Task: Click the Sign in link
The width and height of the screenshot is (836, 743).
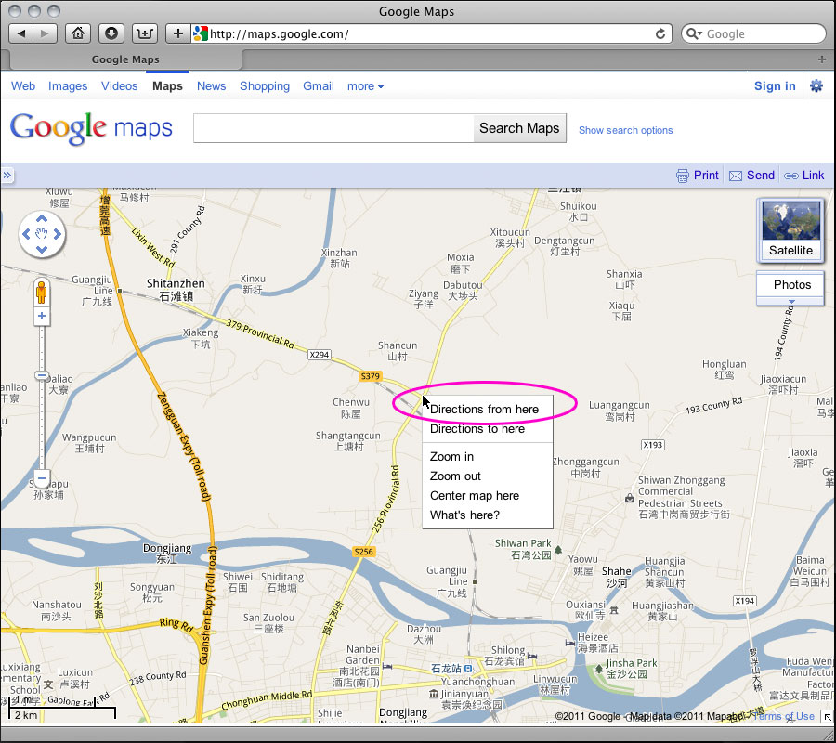Action: [775, 85]
